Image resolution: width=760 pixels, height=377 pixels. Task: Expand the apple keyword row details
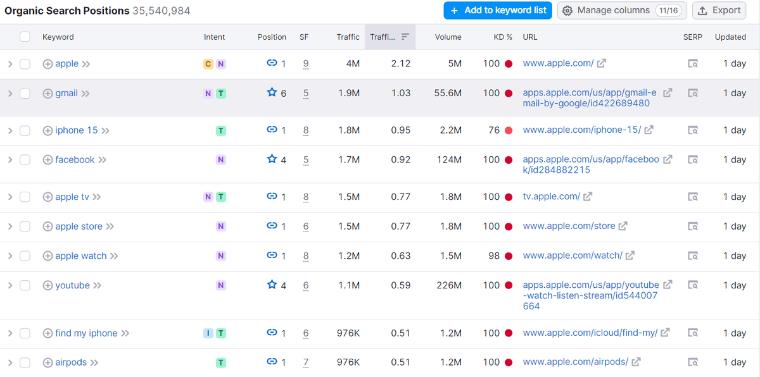[x=9, y=64]
